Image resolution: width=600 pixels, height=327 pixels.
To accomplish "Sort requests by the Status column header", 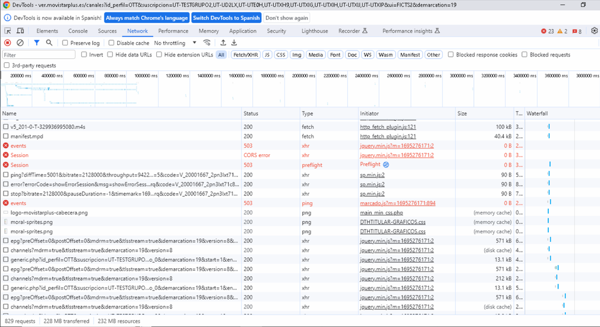I will pyautogui.click(x=250, y=113).
